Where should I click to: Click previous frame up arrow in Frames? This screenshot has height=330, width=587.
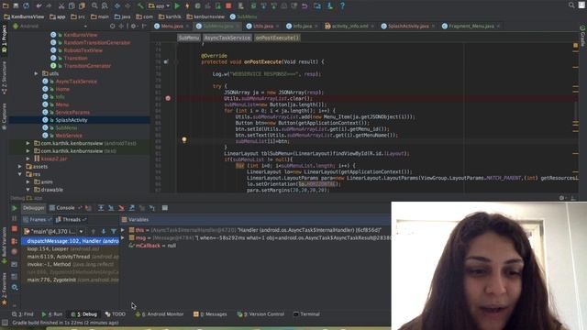tap(94, 232)
